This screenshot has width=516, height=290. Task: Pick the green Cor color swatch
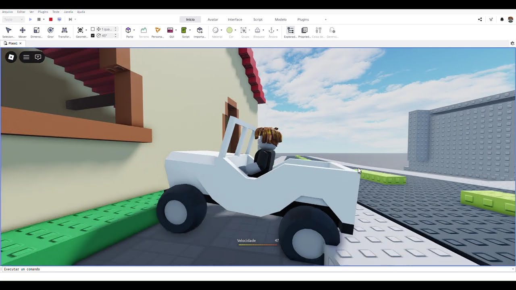tap(229, 30)
